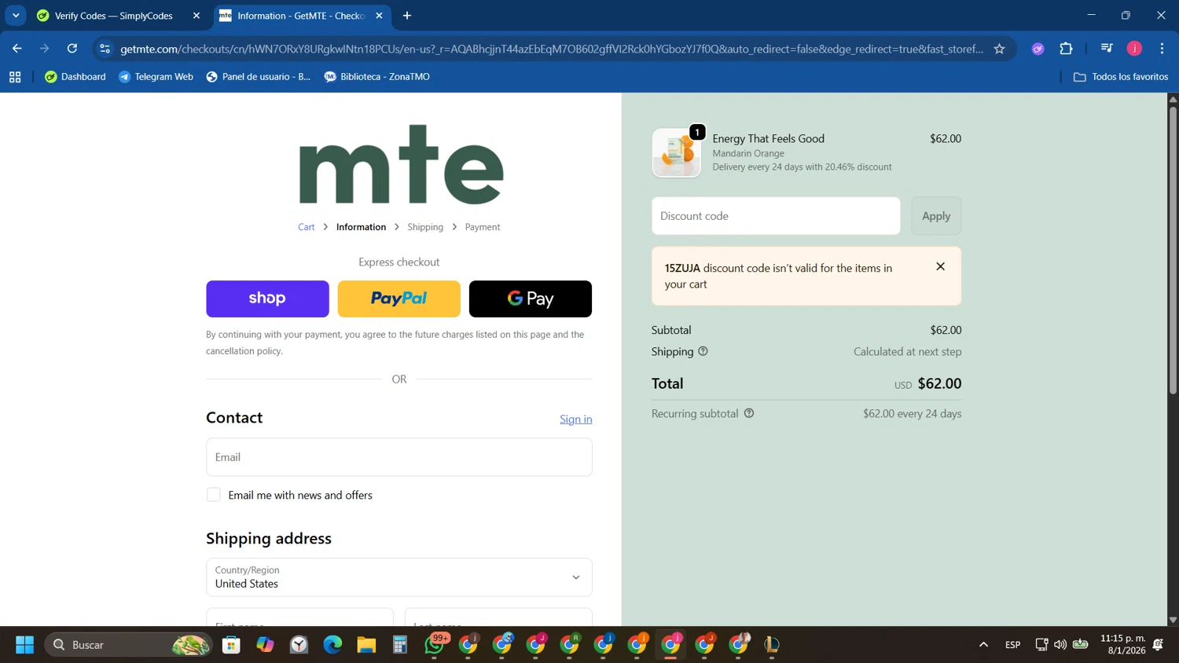
Task: Click the Shipping help question icon
Action: click(703, 351)
